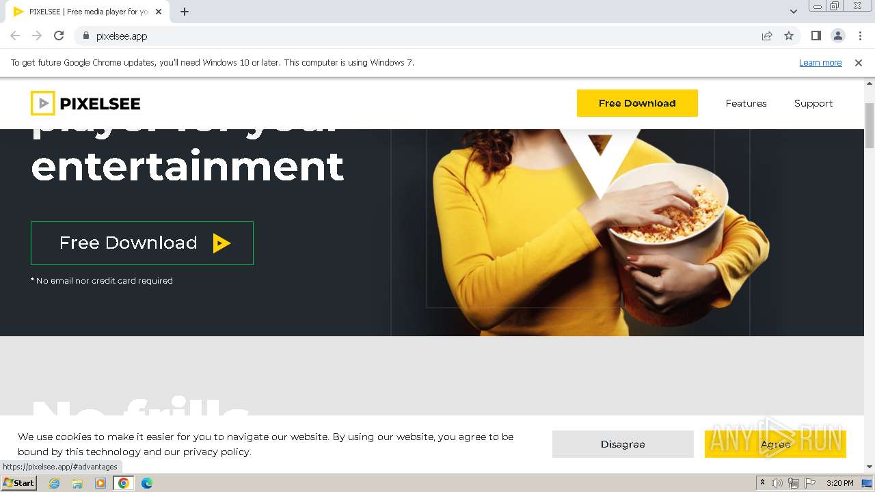Open the Action Center flag icon
Viewport: 875px width, 492px height.
point(810,483)
